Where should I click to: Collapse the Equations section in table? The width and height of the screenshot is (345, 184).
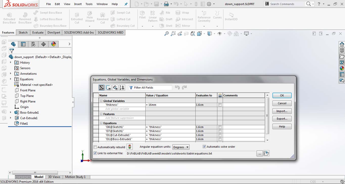[x=101, y=123]
